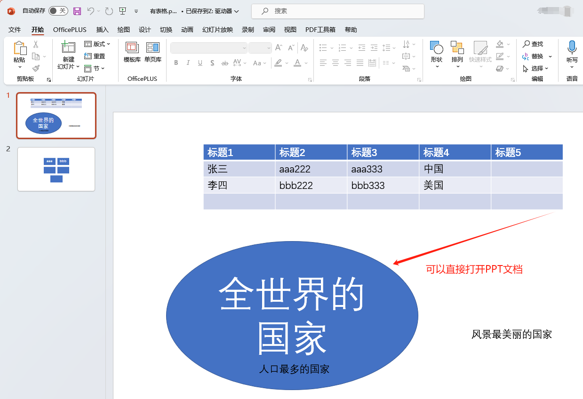Select slide 2 thumbnail in panel

coord(56,169)
